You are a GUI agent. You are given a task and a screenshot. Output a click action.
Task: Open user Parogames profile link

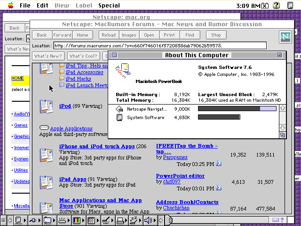(175, 157)
